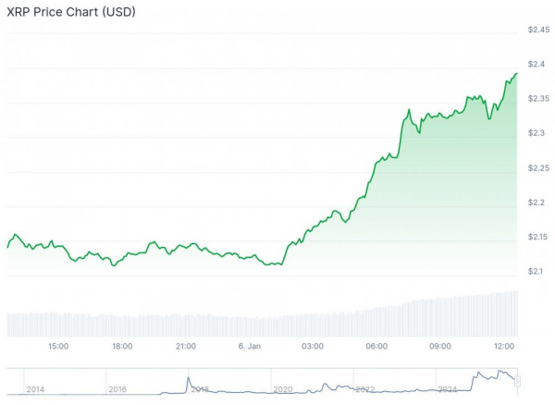This screenshot has width=555, height=405.
Task: Click 2022 in the navigator timeline
Action: click(364, 389)
